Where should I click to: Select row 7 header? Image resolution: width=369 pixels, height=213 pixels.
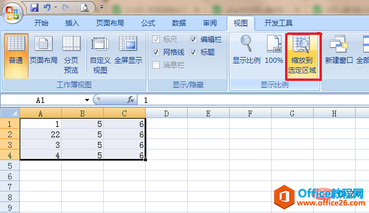[10, 186]
